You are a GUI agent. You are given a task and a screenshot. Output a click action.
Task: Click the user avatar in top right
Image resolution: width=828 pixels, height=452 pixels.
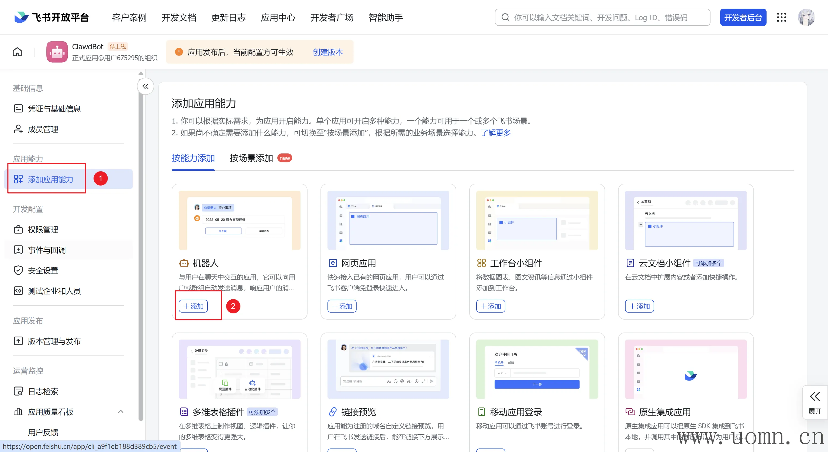coord(806,17)
